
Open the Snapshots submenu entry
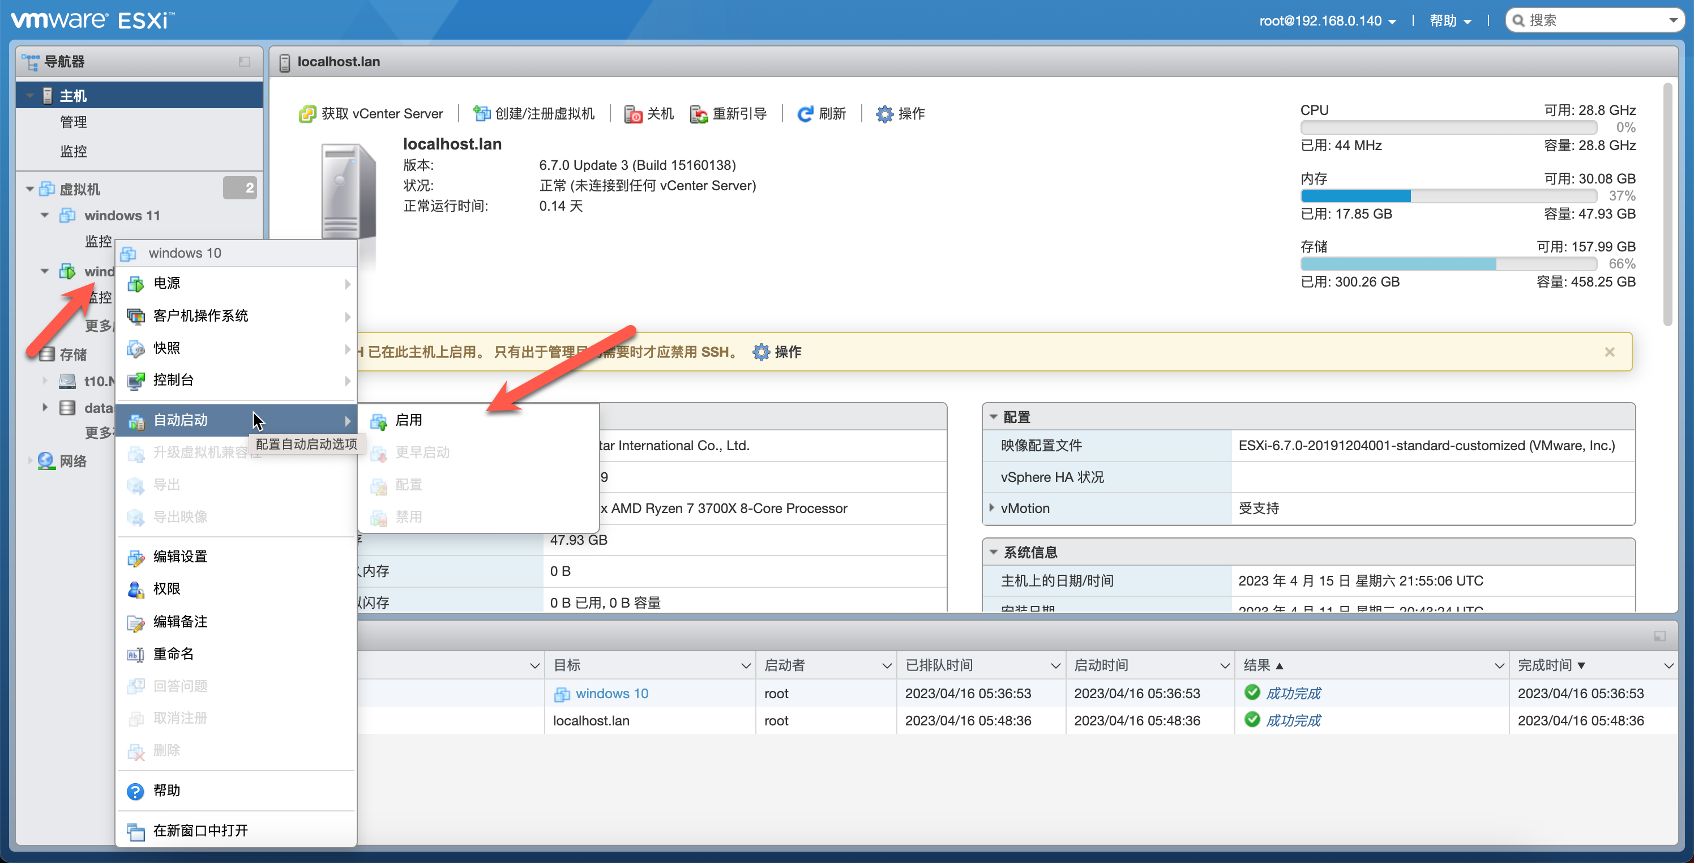click(x=166, y=348)
